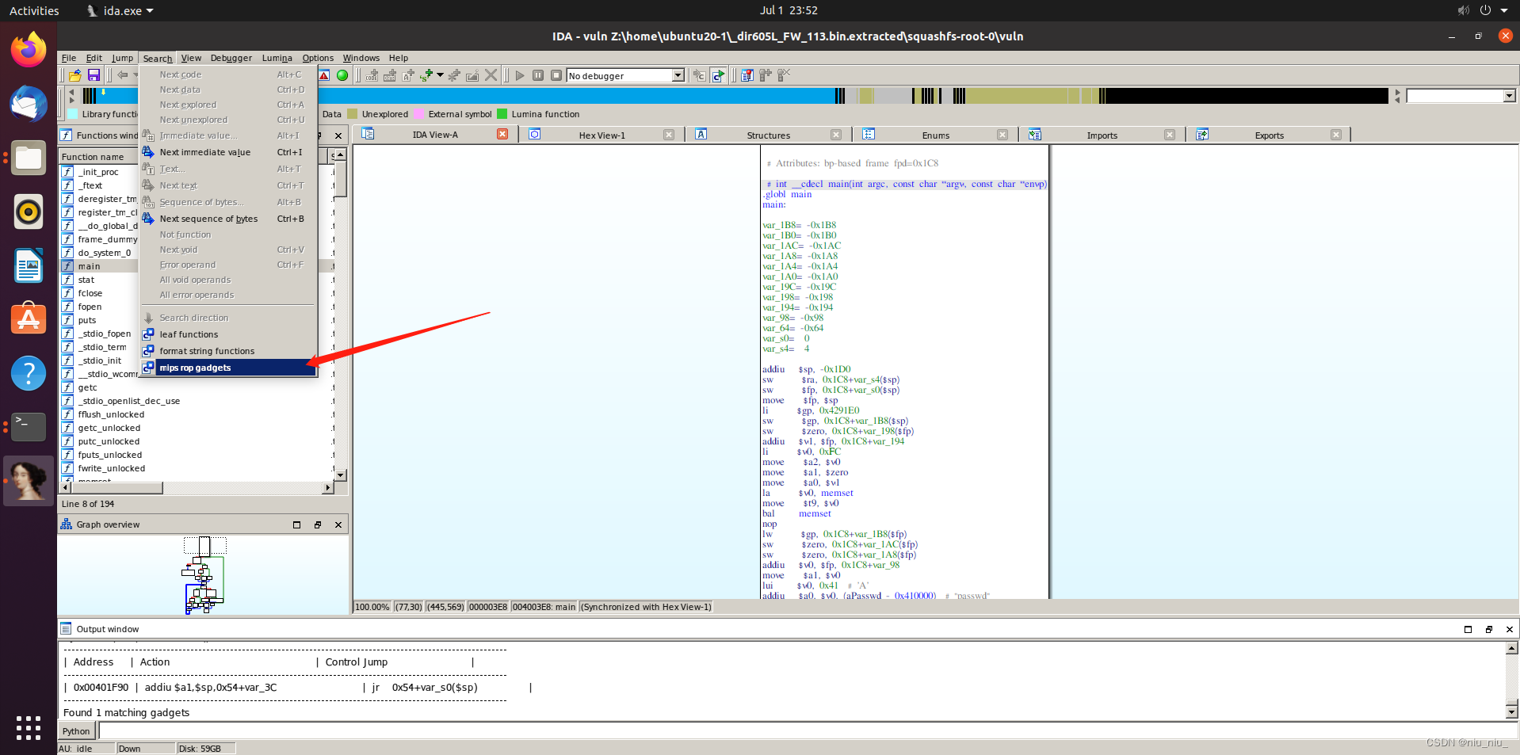Viewport: 1520px width, 755px height.
Task: Switch to the Imports tab
Action: pyautogui.click(x=1102, y=135)
